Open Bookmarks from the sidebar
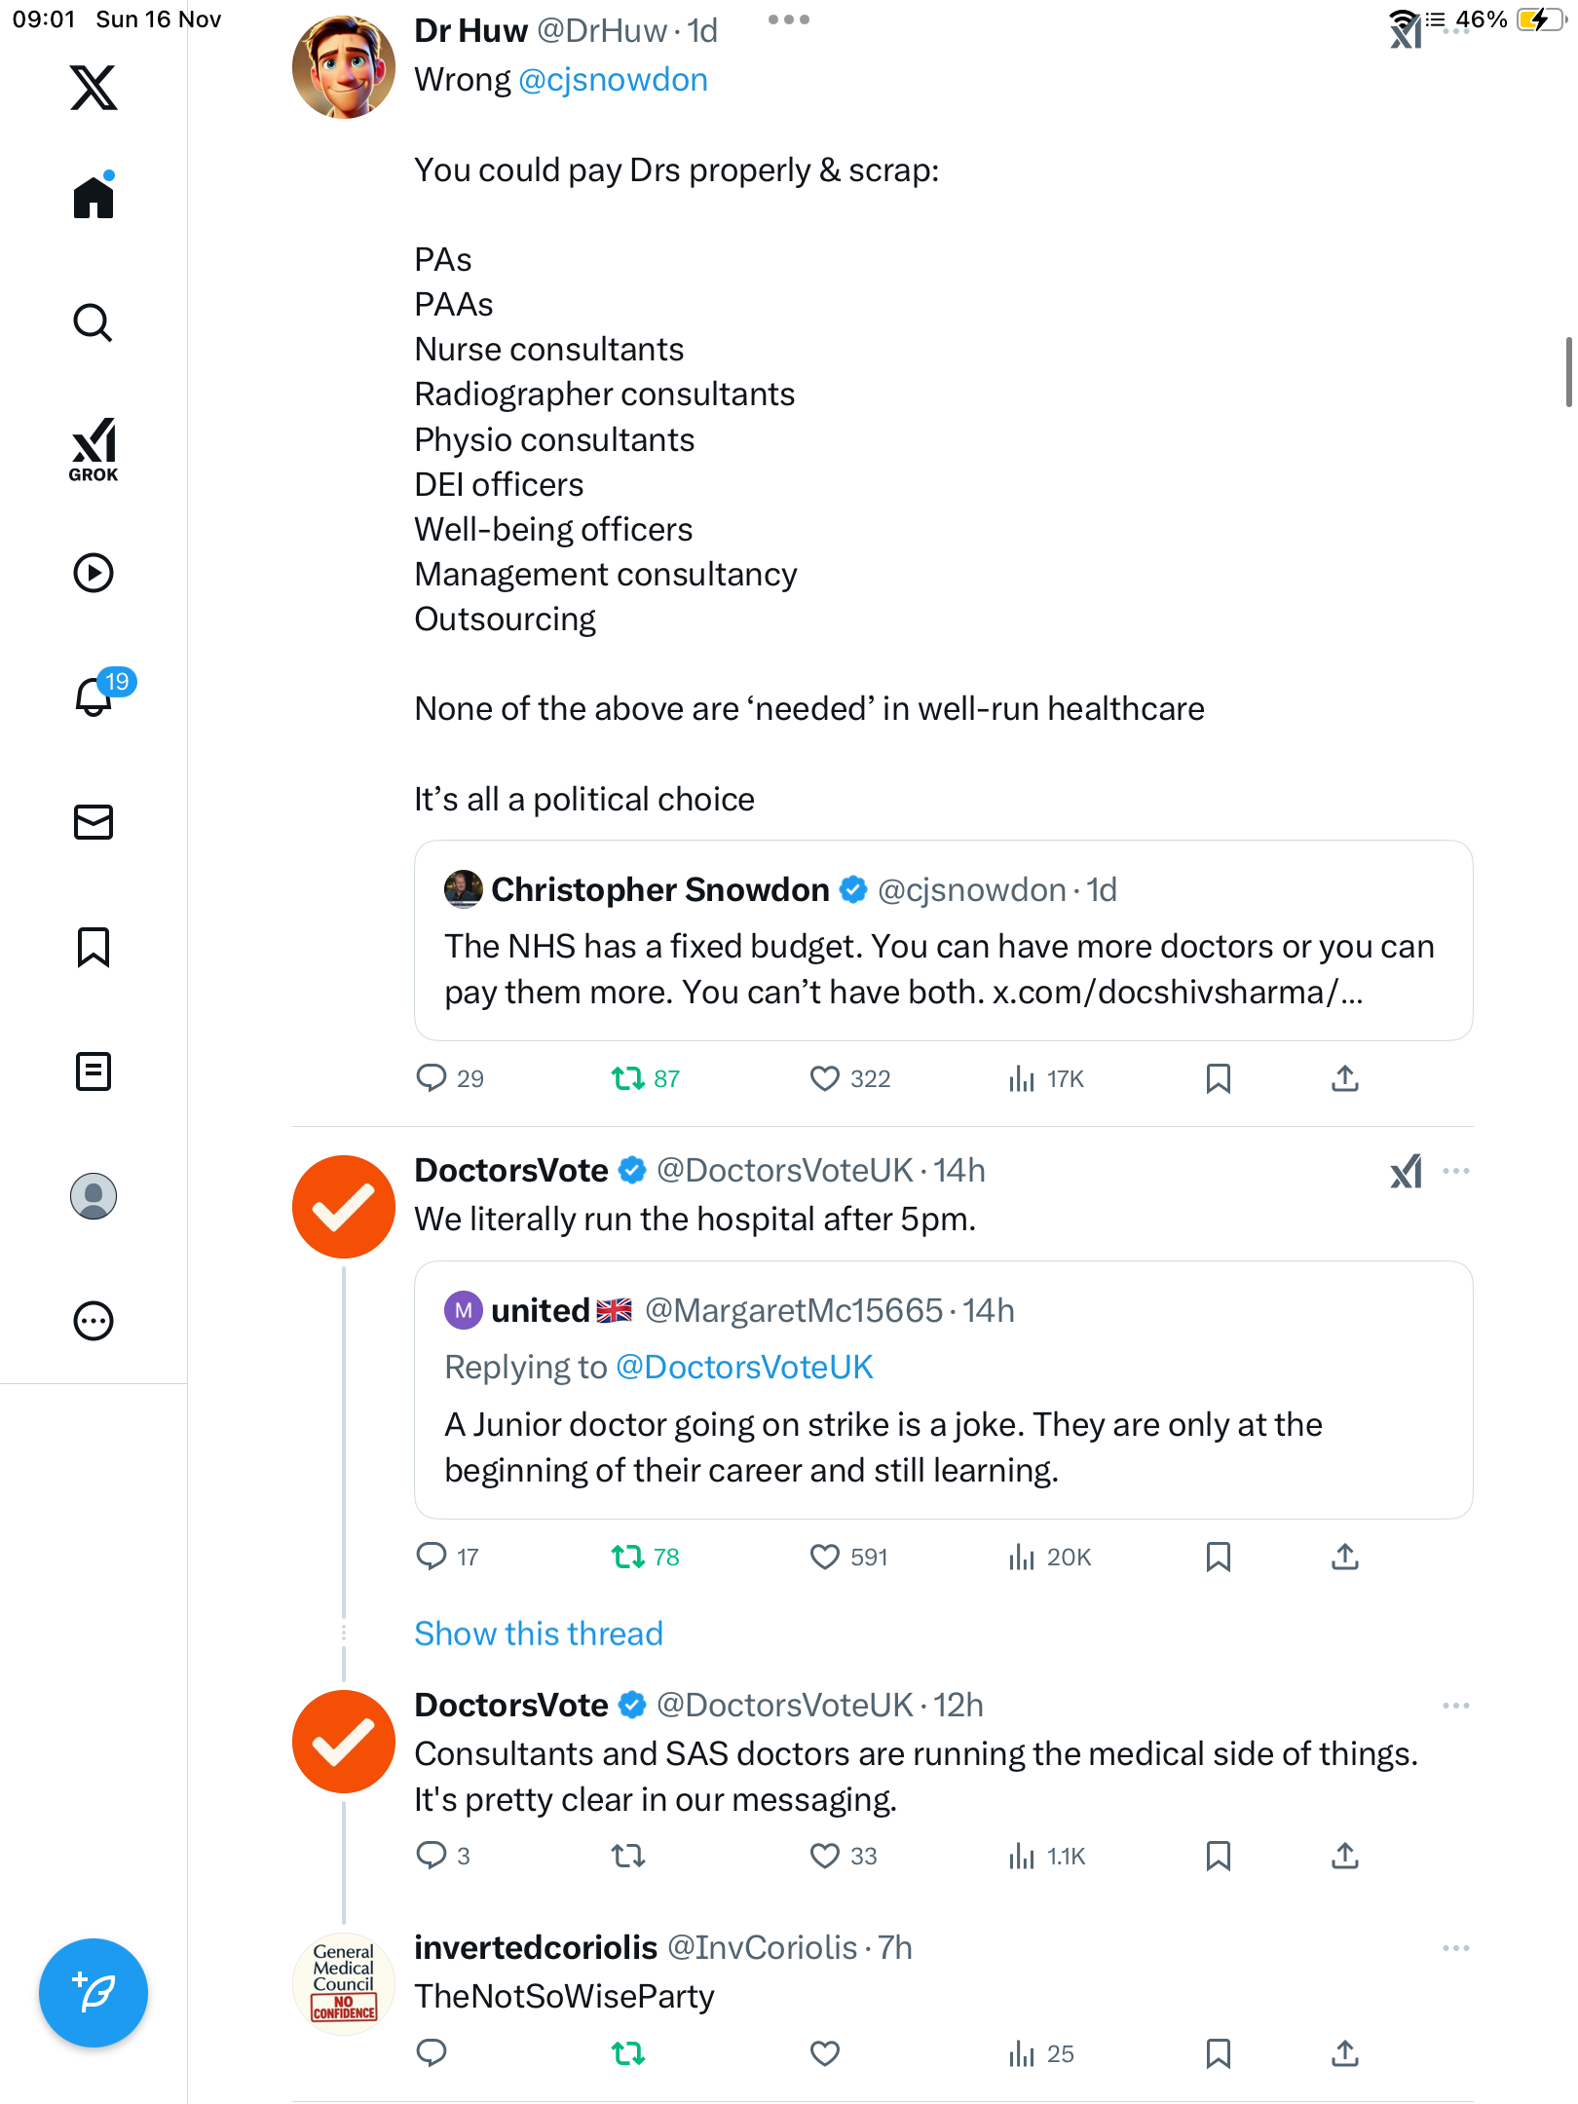The height and width of the screenshot is (2104, 1578). tap(94, 947)
